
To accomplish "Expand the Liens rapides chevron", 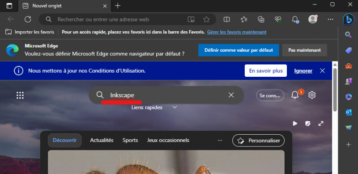I will point(175,107).
